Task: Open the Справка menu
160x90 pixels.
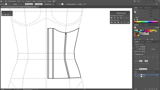Action: [x=49, y=1]
